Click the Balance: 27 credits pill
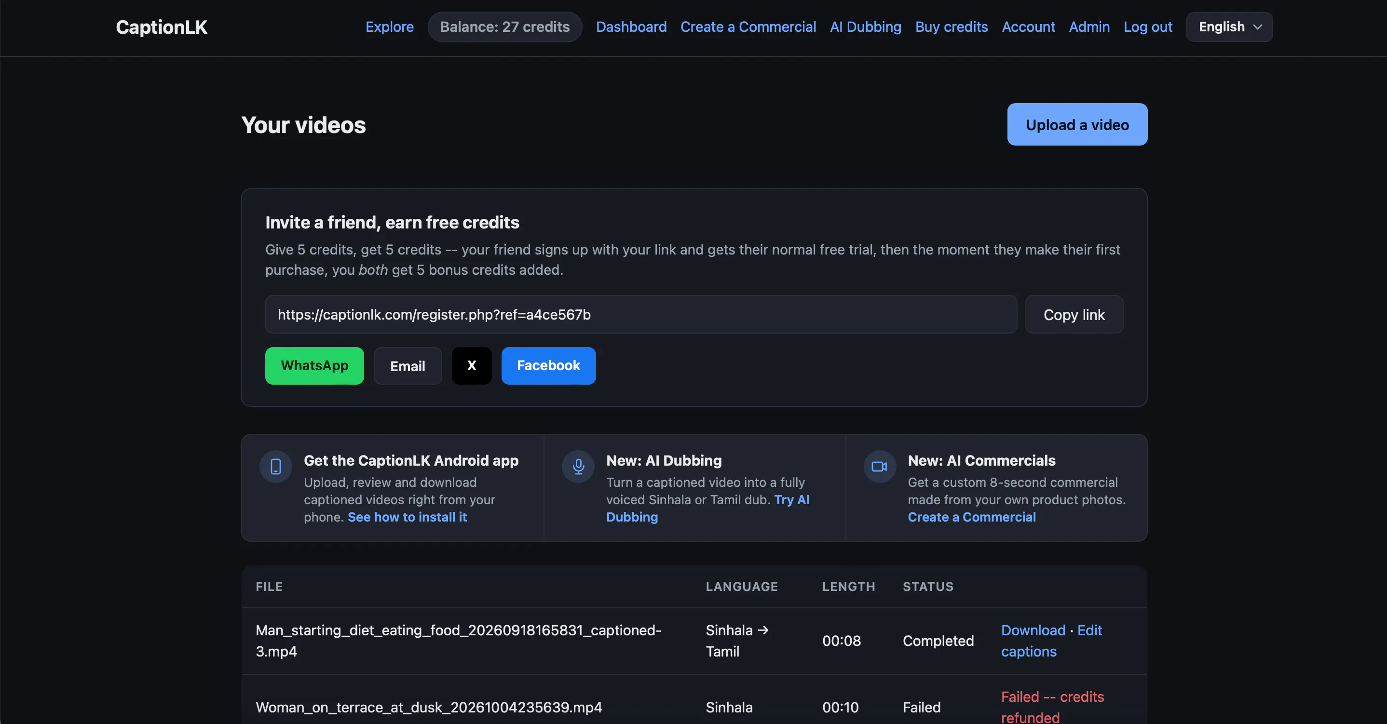Viewport: 1387px width, 724px height. click(504, 27)
